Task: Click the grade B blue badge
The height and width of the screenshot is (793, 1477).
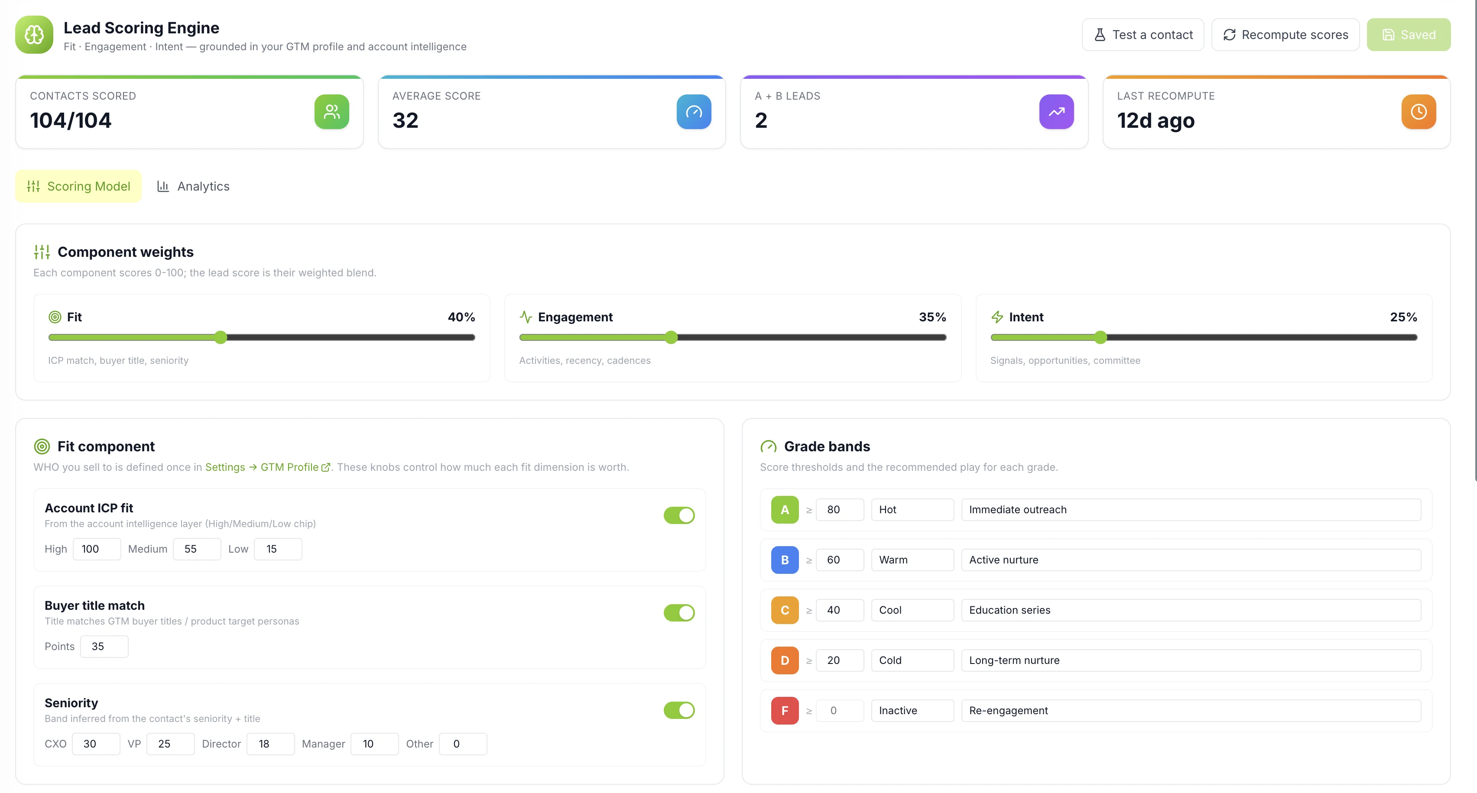Action: 785,560
